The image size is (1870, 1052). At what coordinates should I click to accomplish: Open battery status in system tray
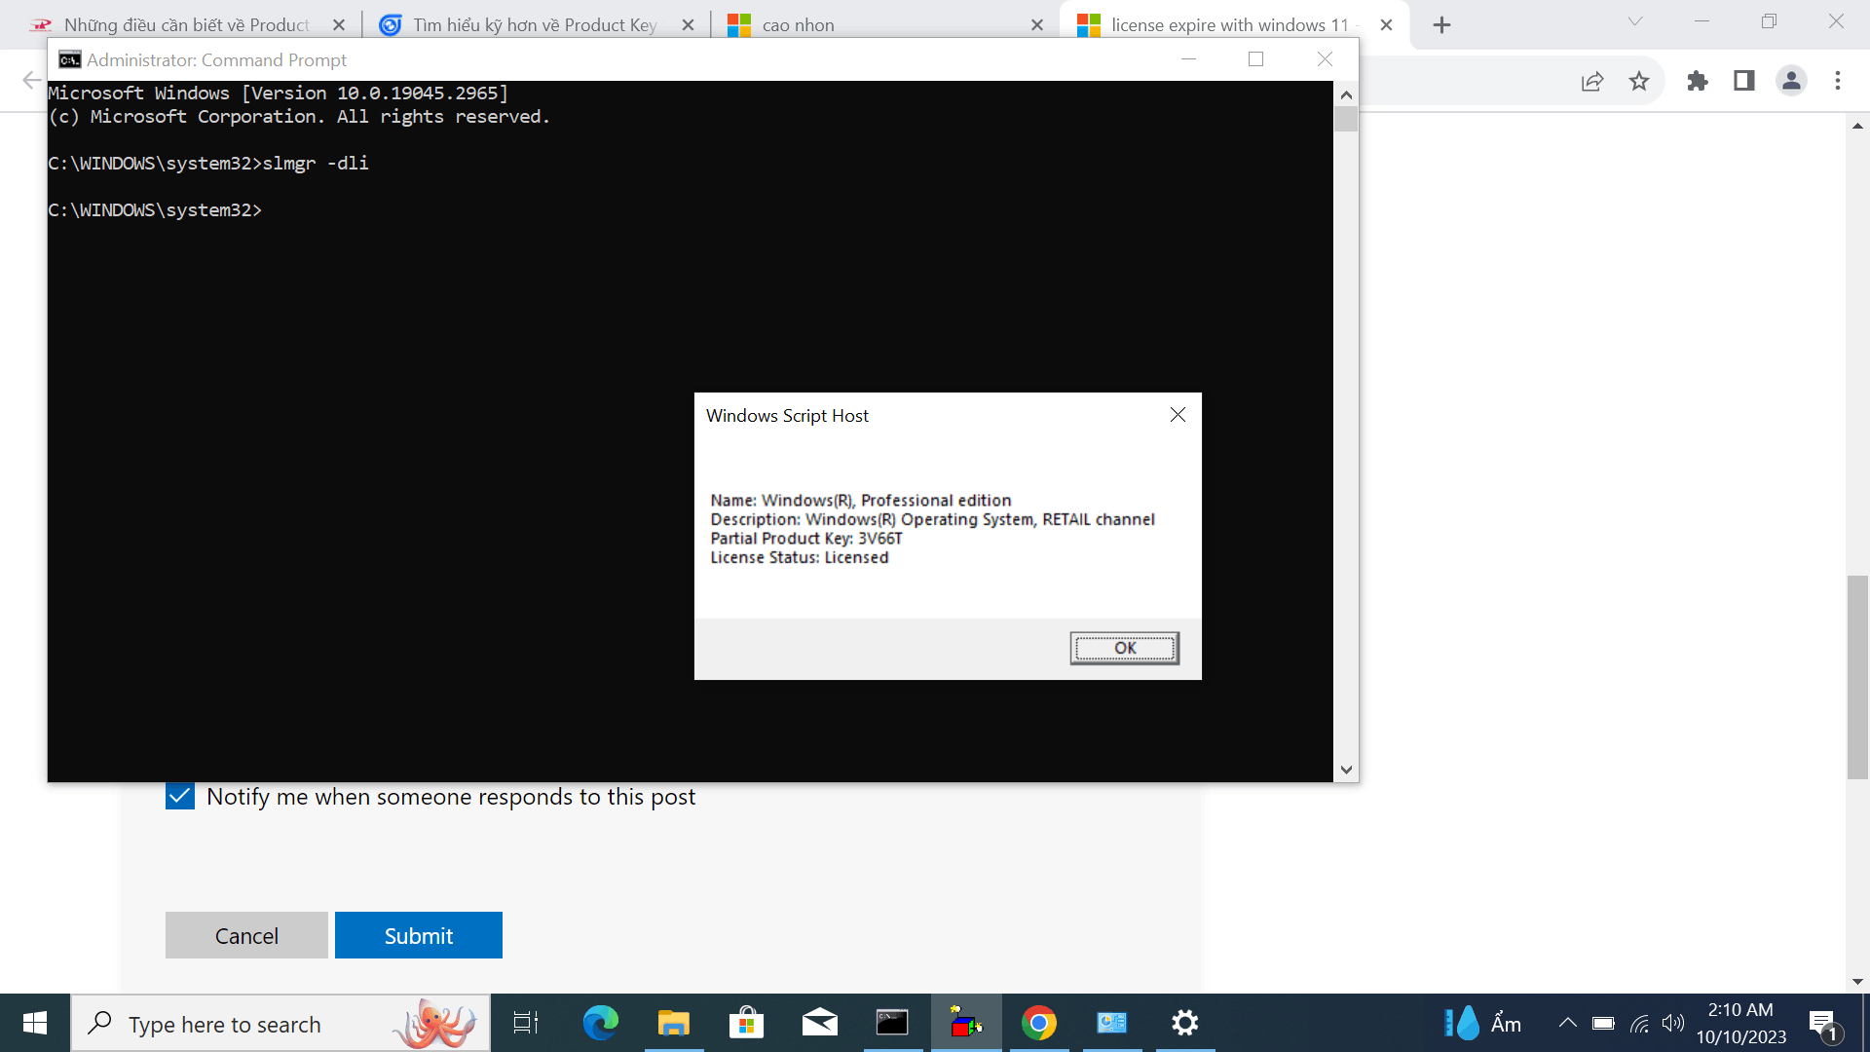(1603, 1023)
